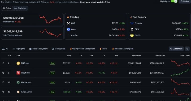Click the TRON 7-day sparkline
This screenshot has height=101, width=191.
point(180,73)
